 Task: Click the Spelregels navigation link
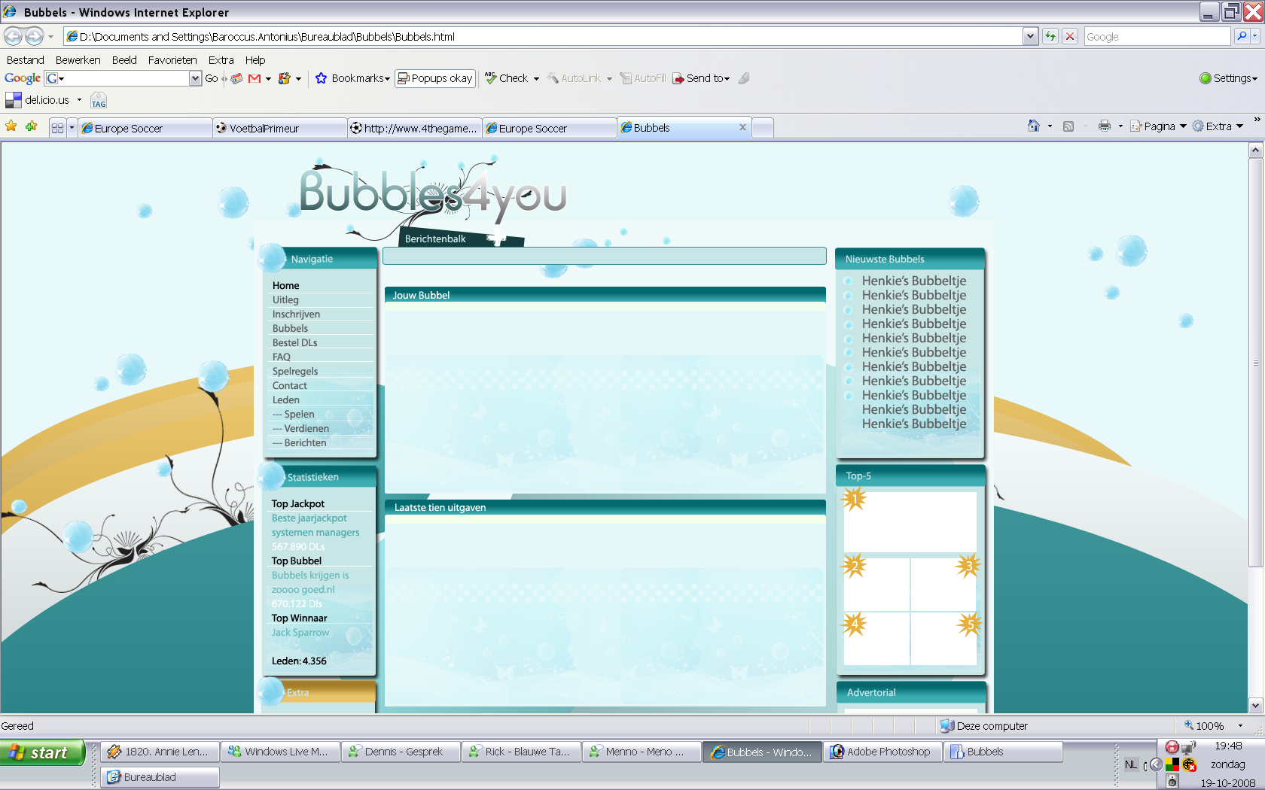tap(295, 371)
